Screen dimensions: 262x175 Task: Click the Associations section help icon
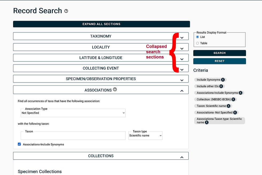115,90
